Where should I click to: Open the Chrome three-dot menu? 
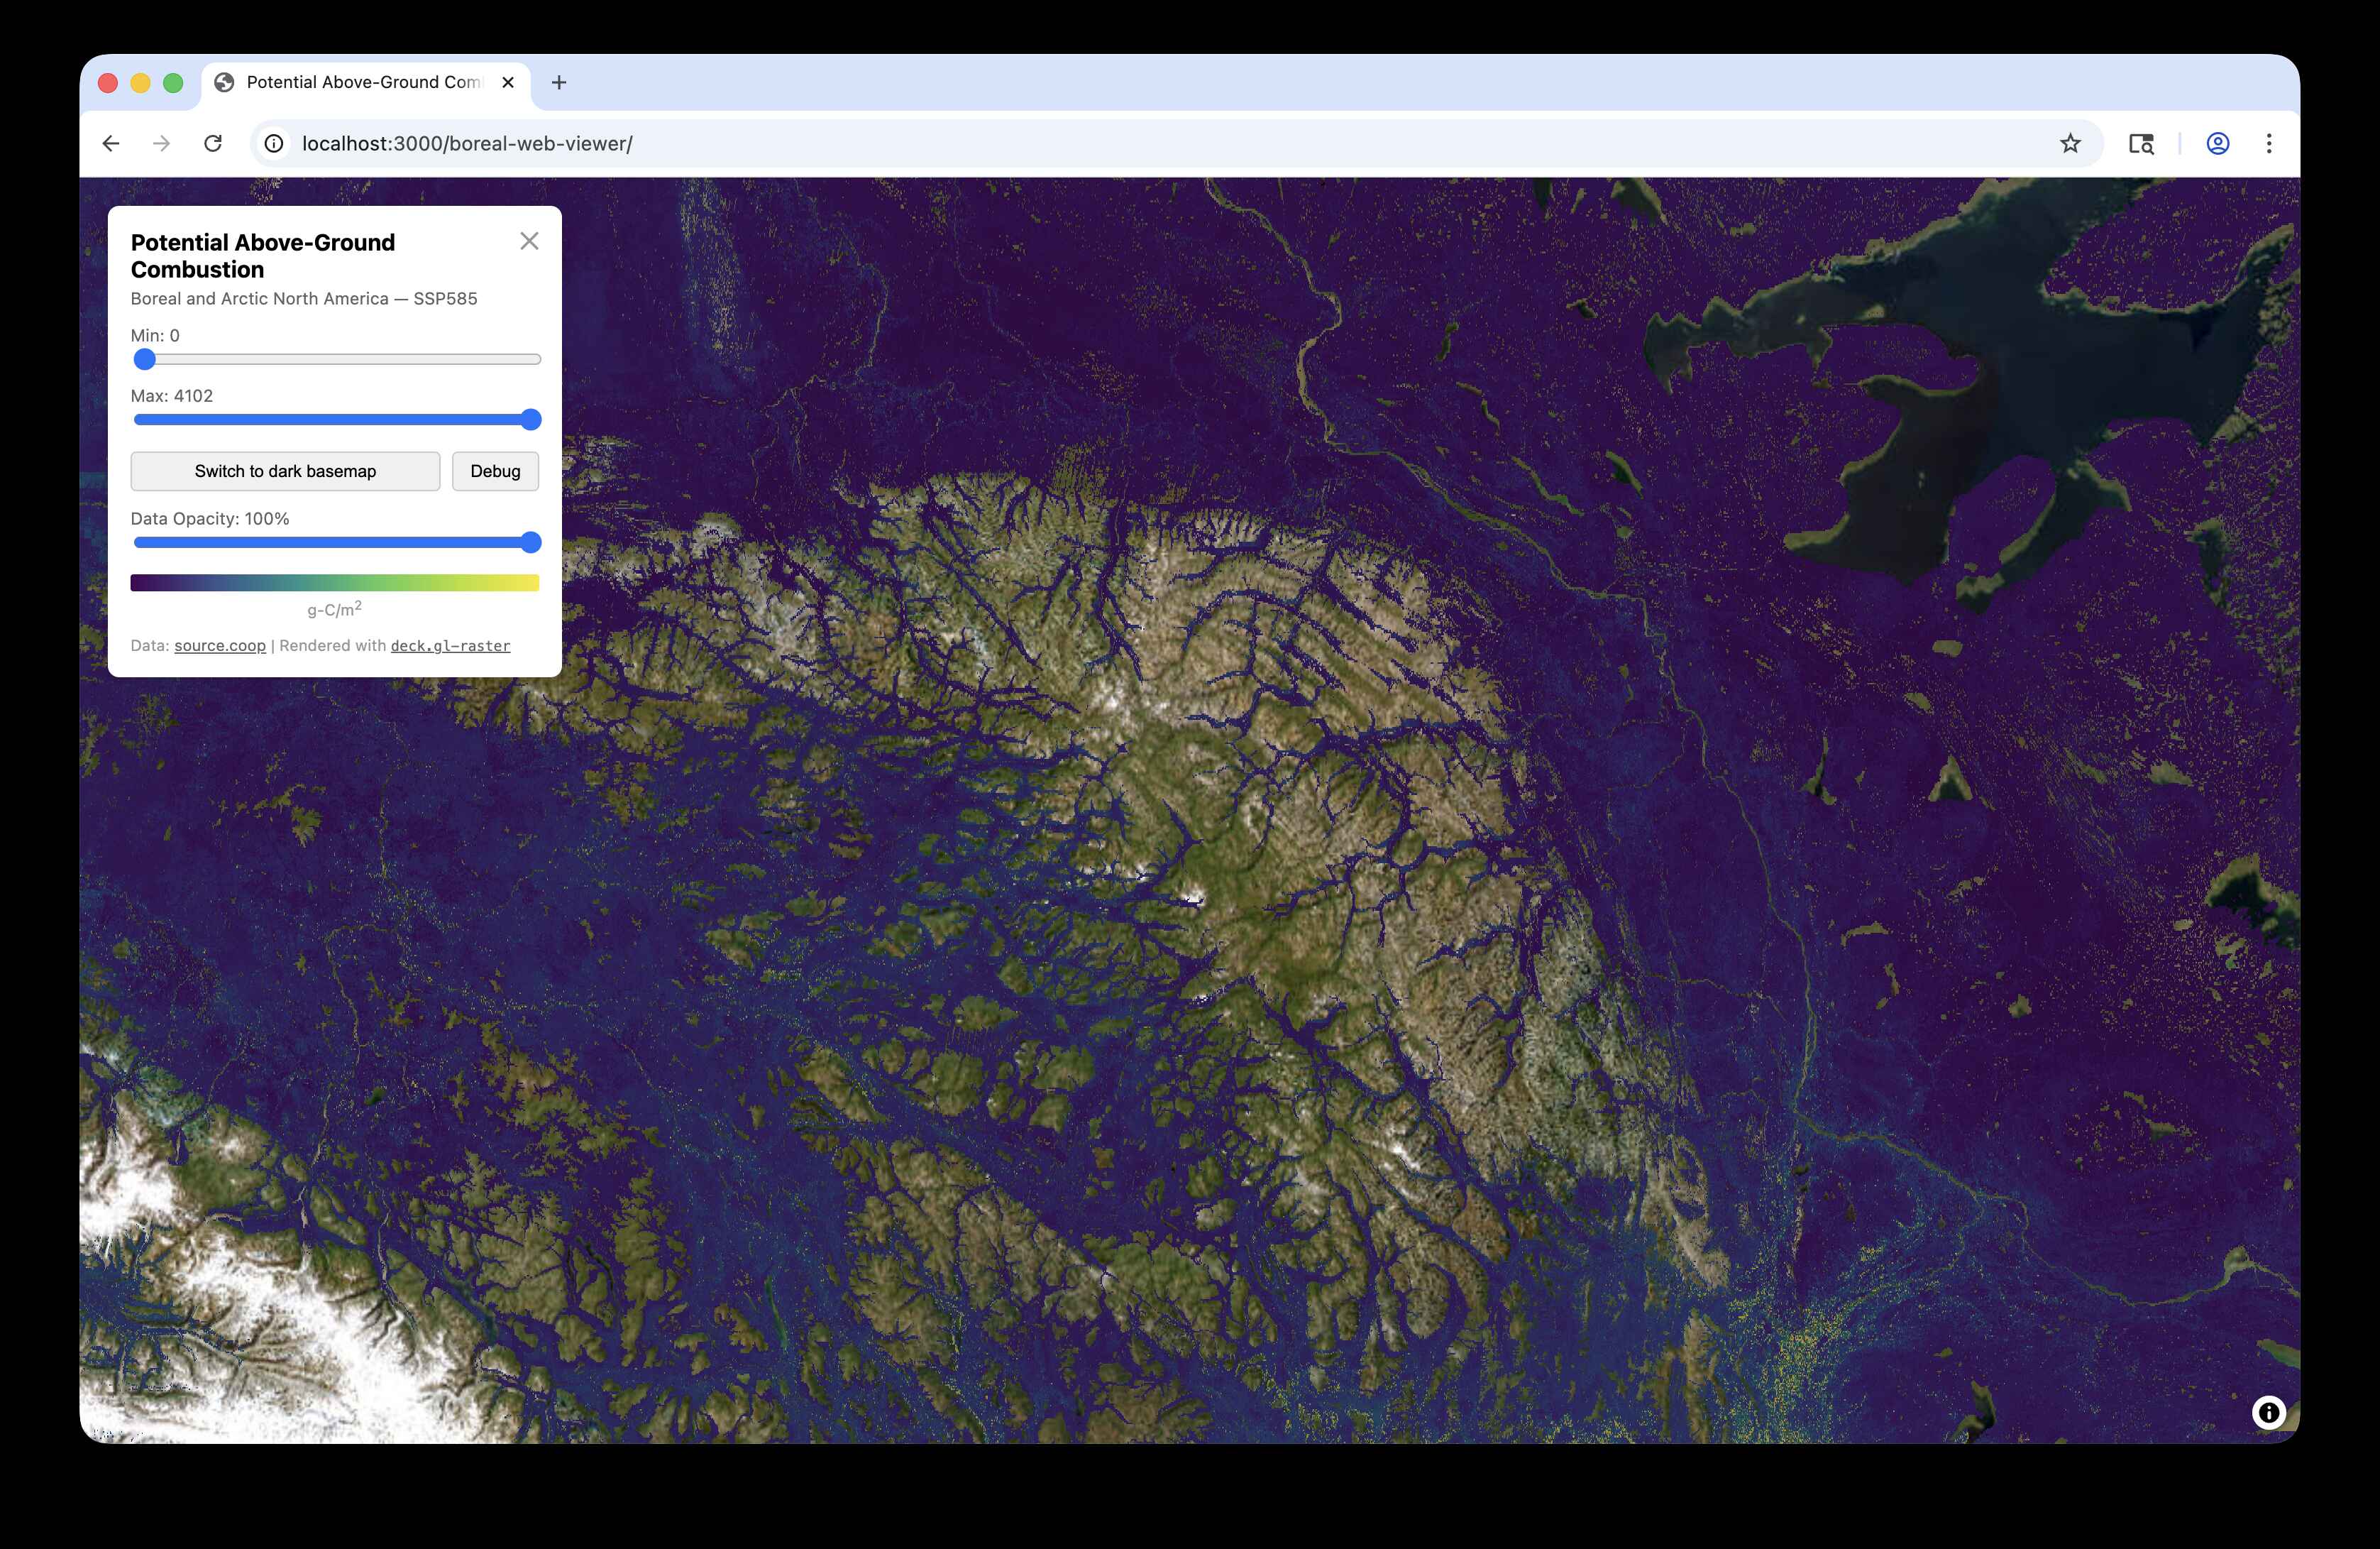pos(2268,143)
